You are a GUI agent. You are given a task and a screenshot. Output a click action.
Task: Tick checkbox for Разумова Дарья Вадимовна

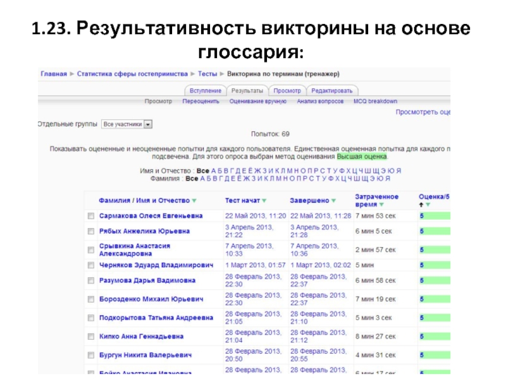click(91, 280)
